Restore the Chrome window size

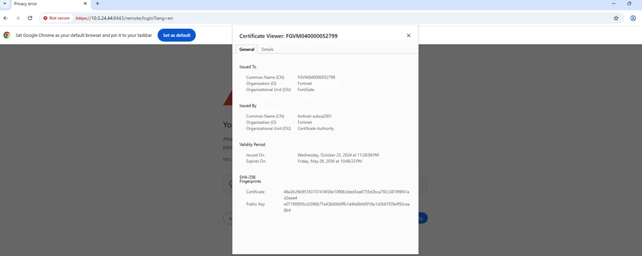tap(629, 3)
